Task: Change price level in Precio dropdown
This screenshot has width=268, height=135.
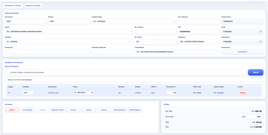Action: [x=83, y=93]
